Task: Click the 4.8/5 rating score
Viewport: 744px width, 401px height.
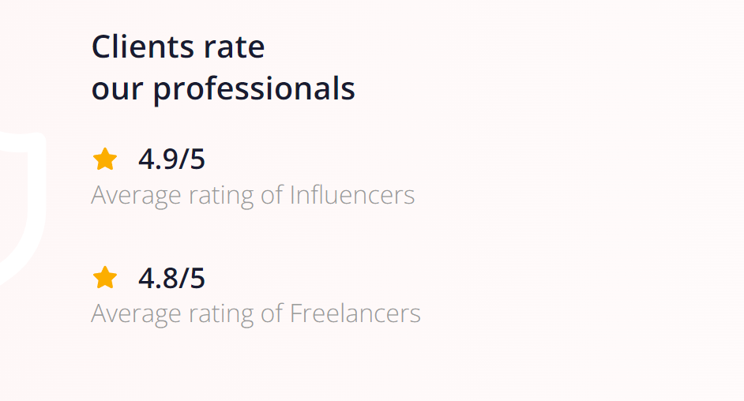Action: point(171,278)
